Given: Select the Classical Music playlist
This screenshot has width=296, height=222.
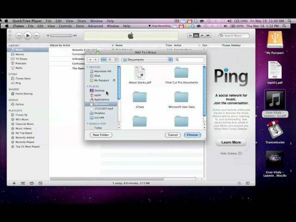Looking at the screenshot, I should click(x=25, y=124).
